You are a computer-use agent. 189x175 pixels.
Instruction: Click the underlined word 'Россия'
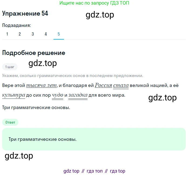[103, 85]
